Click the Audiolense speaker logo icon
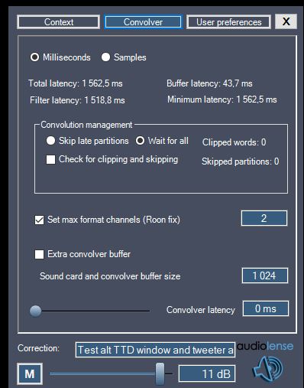 [268, 368]
